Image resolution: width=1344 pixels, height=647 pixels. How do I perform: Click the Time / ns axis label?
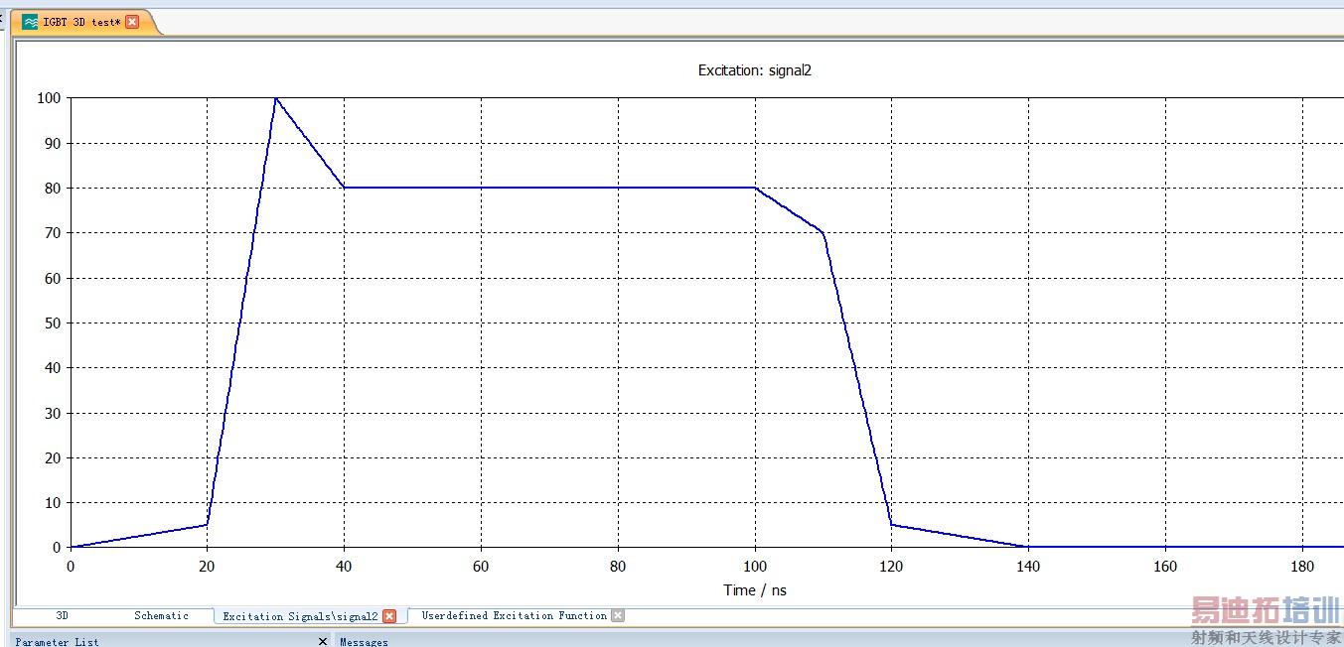coord(755,590)
